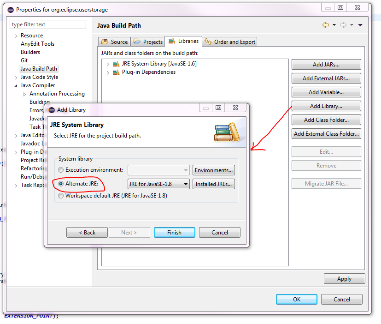Image resolution: width=381 pixels, height=324 pixels.
Task: Switch to the Source tab
Action: (114, 42)
